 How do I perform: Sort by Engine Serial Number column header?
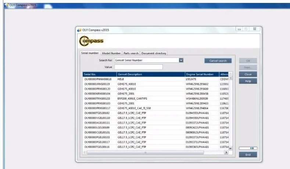coord(202,74)
